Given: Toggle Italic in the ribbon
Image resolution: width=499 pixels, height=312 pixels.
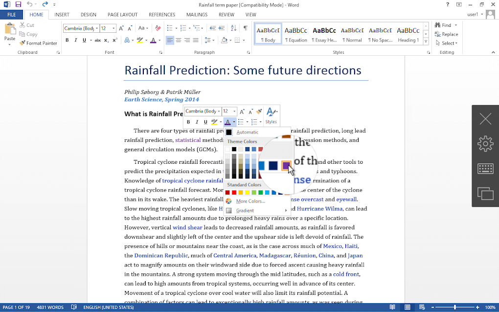Looking at the screenshot, I should click(x=75, y=40).
